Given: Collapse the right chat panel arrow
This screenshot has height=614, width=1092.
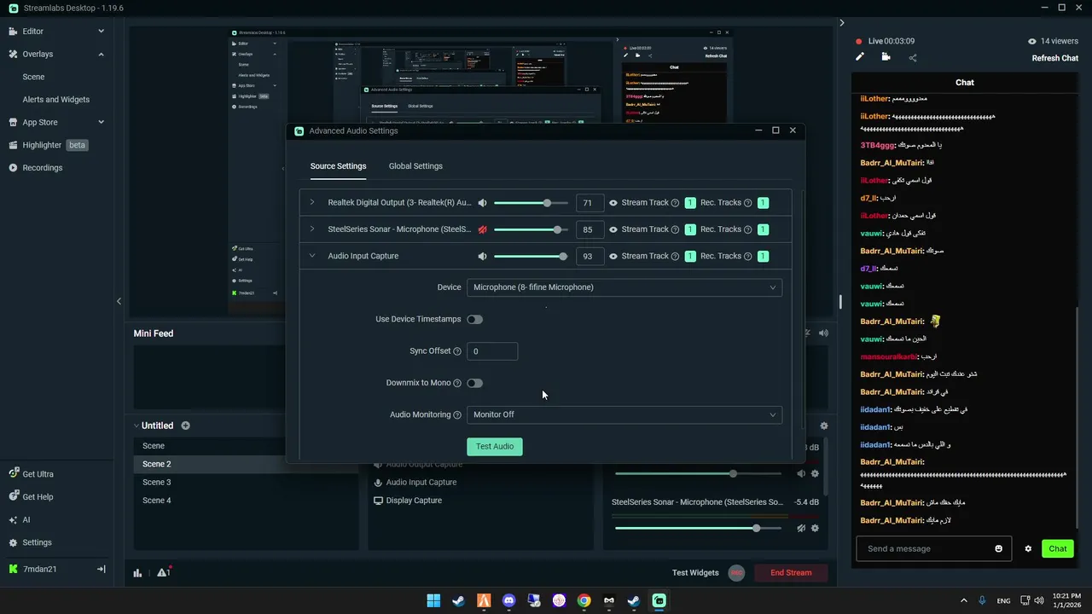Looking at the screenshot, I should tap(841, 23).
